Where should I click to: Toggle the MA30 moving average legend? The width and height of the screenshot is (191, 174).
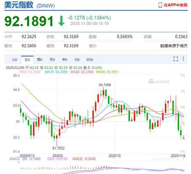click(107, 72)
